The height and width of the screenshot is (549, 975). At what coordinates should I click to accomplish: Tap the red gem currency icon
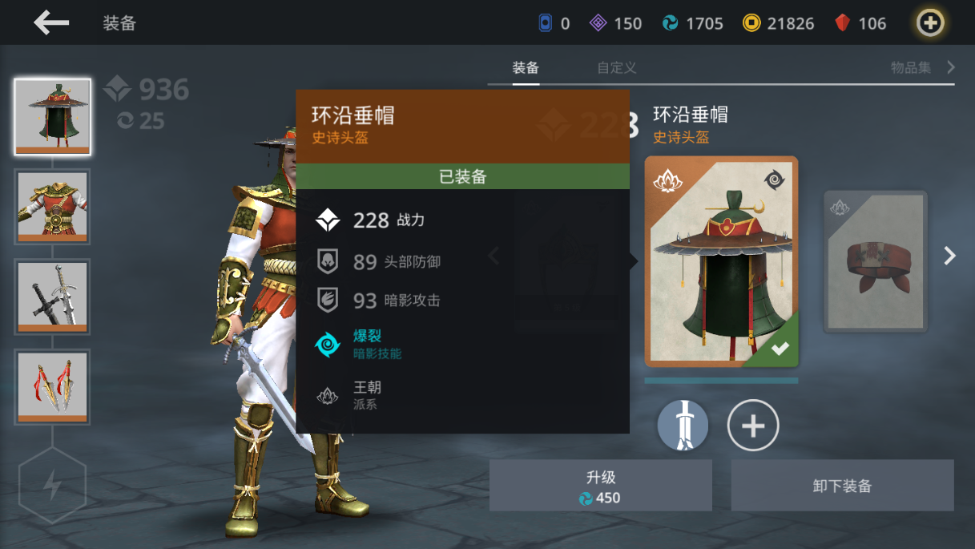842,23
